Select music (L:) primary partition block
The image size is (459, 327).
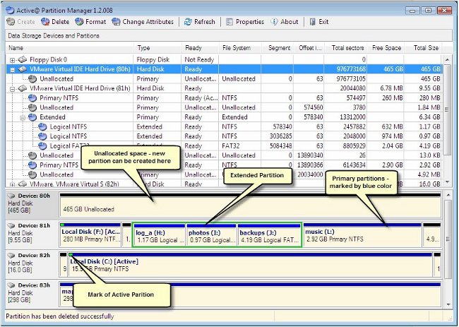coord(362,235)
